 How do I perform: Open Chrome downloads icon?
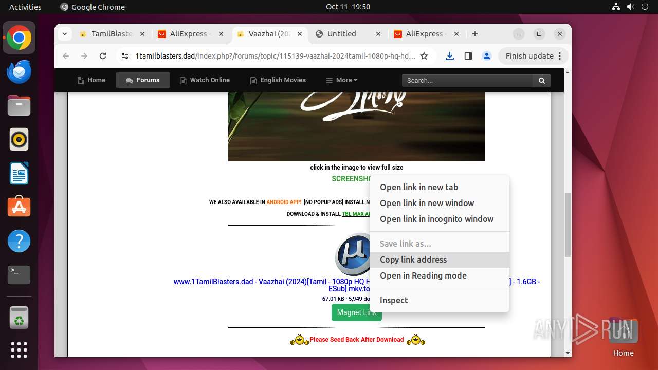(x=450, y=56)
